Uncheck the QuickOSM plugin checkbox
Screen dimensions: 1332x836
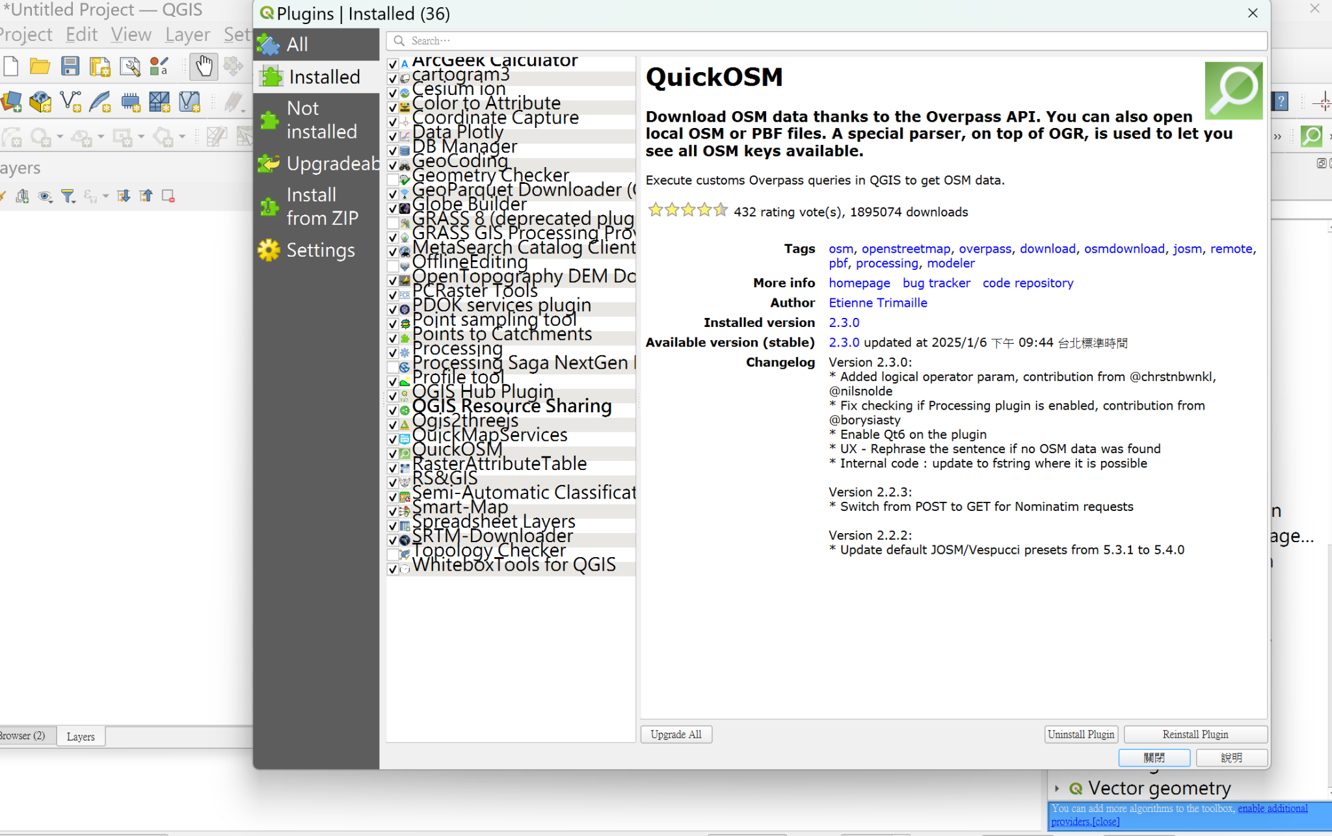pos(393,454)
